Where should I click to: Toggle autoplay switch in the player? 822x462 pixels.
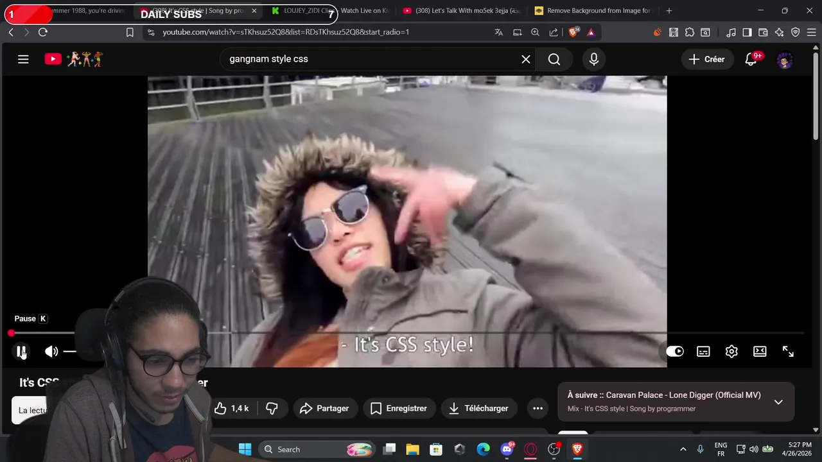click(675, 351)
